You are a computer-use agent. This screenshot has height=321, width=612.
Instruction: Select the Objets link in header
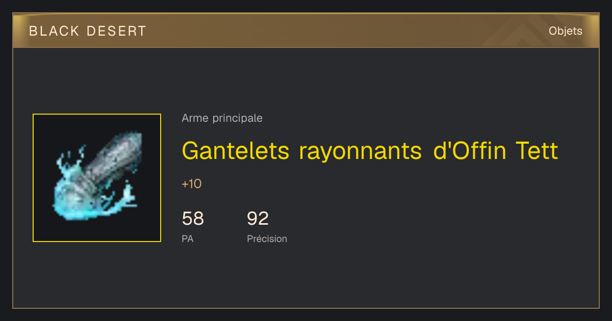tap(565, 31)
